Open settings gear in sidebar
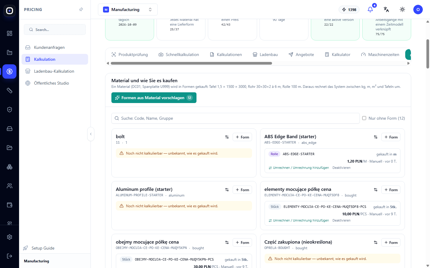The width and height of the screenshot is (430, 268). pyautogui.click(x=10, y=237)
